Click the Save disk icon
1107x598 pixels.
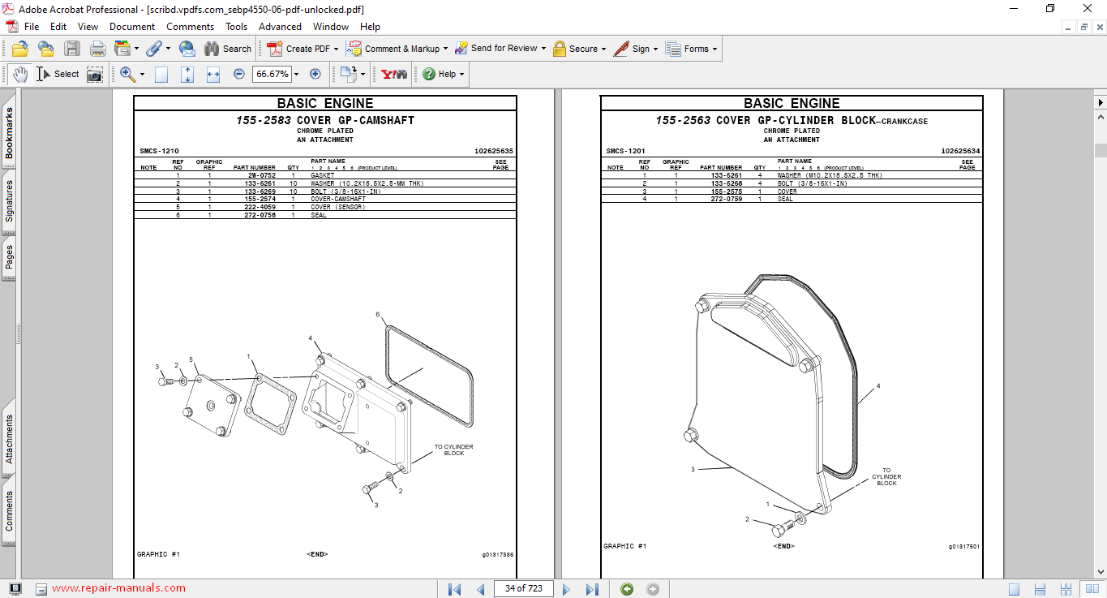pyautogui.click(x=72, y=49)
